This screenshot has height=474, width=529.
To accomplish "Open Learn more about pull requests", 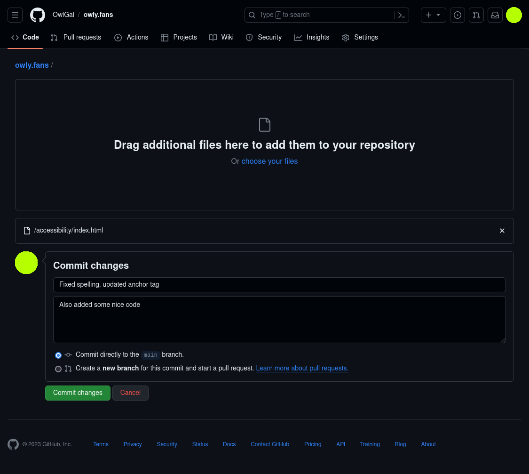I will tap(302, 369).
